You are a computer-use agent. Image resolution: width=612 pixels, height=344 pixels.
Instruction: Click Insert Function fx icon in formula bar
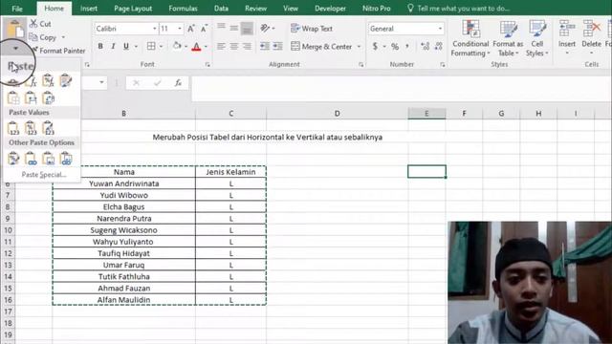coord(178,83)
